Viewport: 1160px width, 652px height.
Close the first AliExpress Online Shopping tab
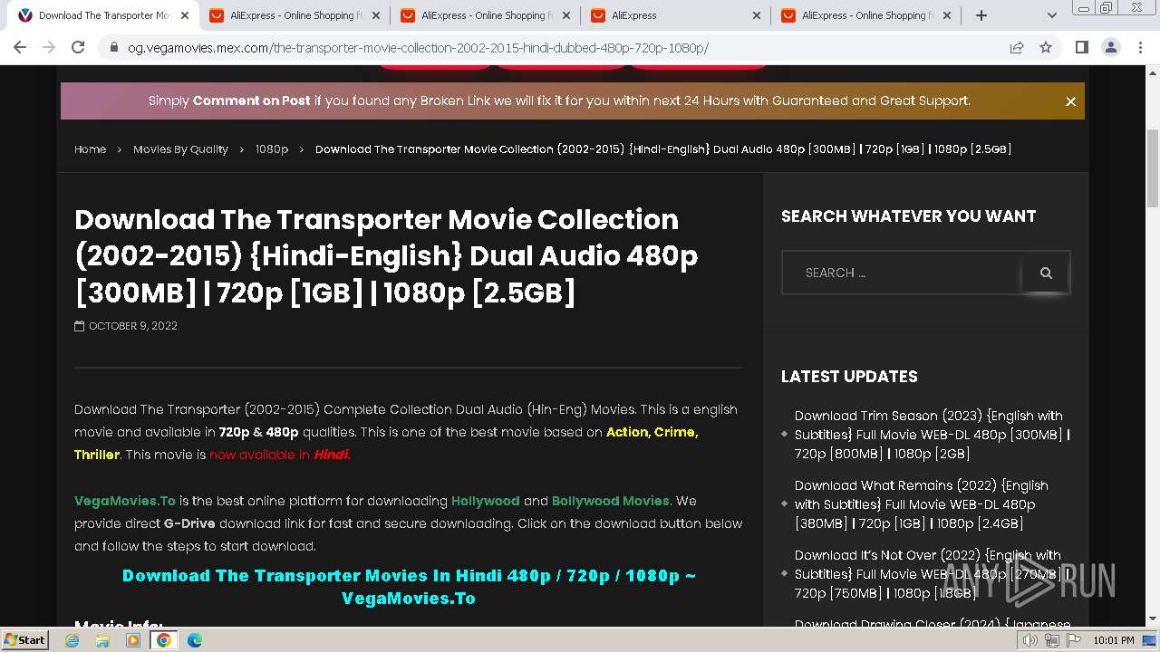coord(376,15)
